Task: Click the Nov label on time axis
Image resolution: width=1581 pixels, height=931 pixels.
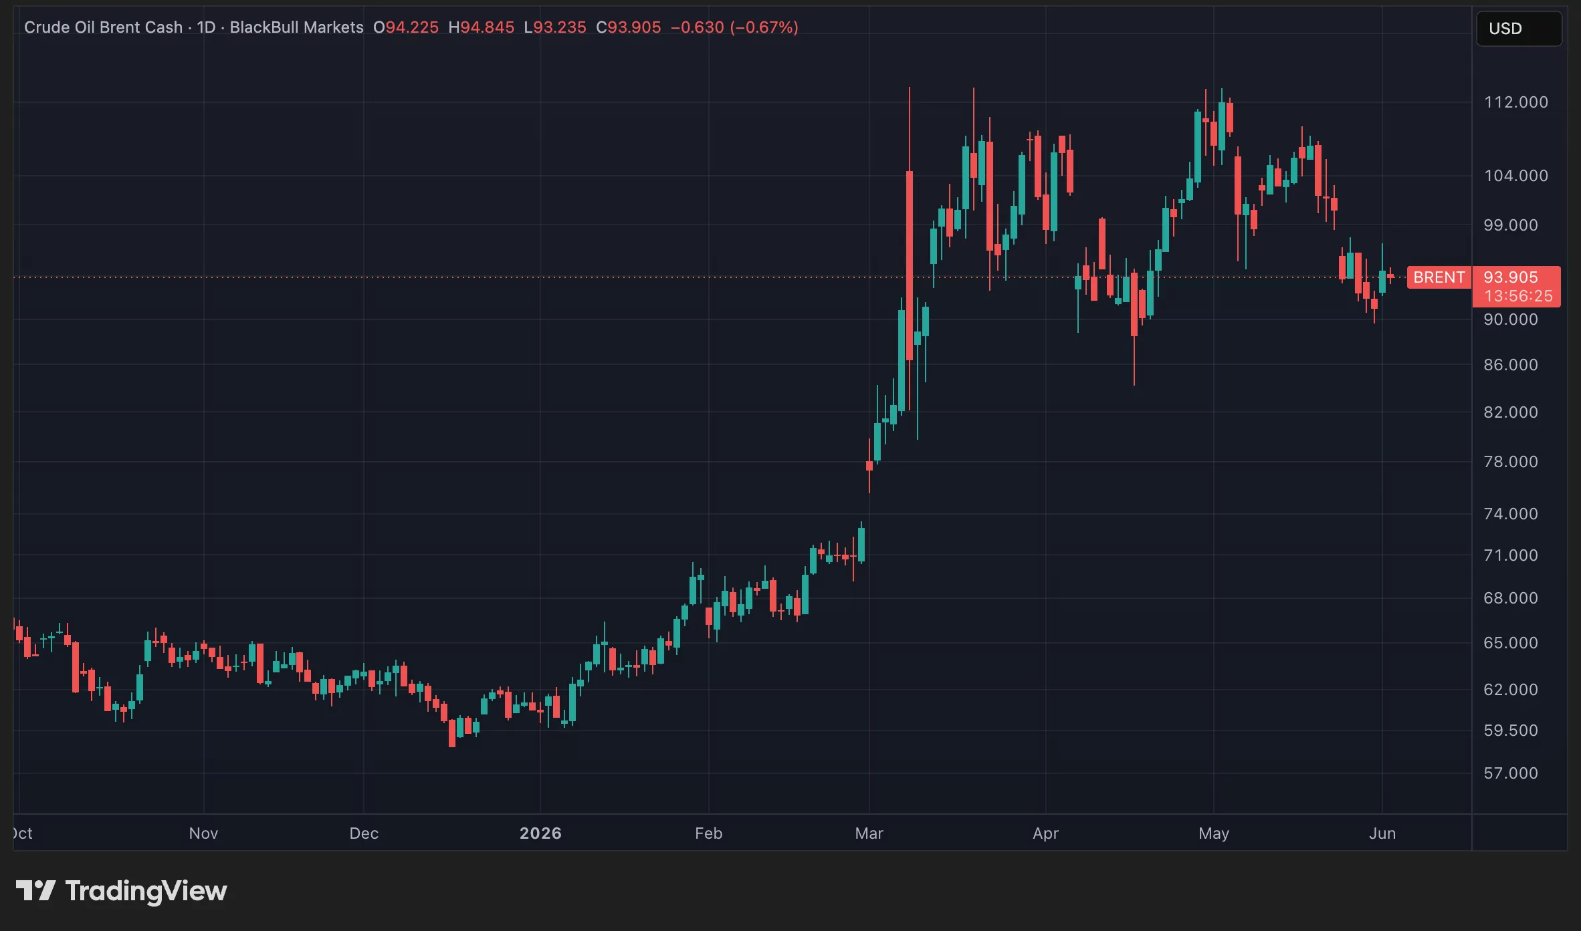Action: pyautogui.click(x=203, y=833)
